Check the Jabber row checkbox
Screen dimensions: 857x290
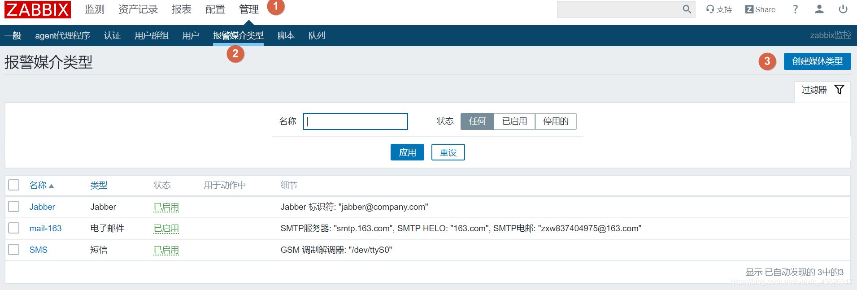(14, 207)
